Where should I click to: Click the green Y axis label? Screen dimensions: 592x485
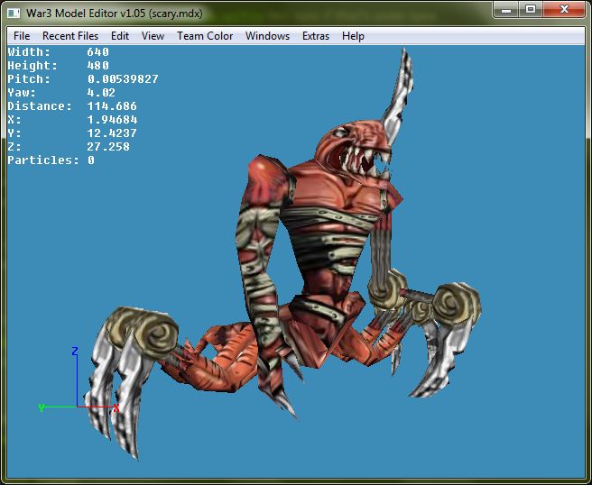pyautogui.click(x=42, y=407)
